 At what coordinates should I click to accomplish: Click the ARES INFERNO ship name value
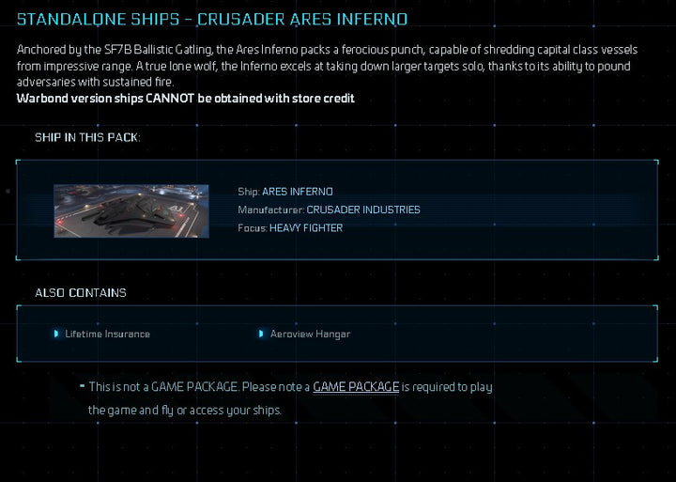tap(298, 192)
